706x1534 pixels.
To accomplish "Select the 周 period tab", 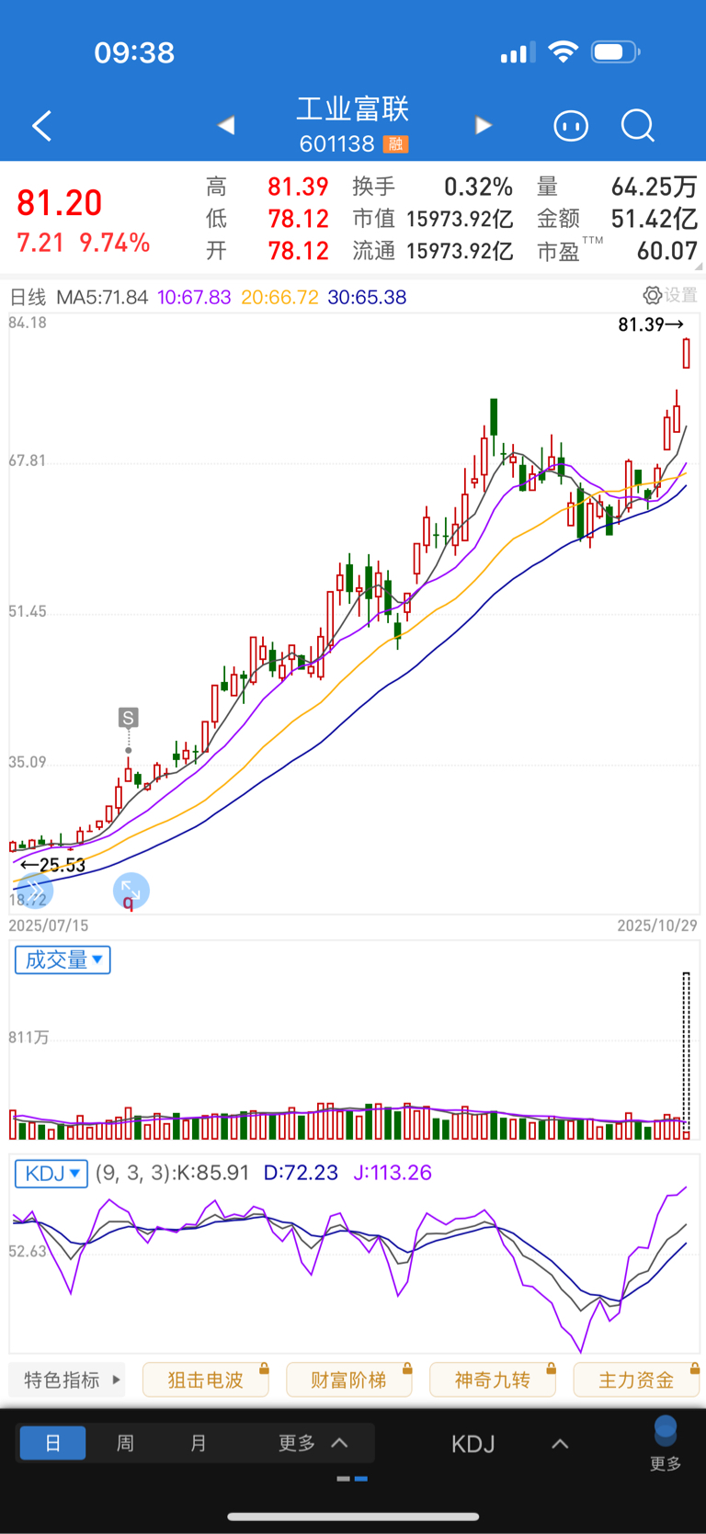I will tap(125, 1443).
